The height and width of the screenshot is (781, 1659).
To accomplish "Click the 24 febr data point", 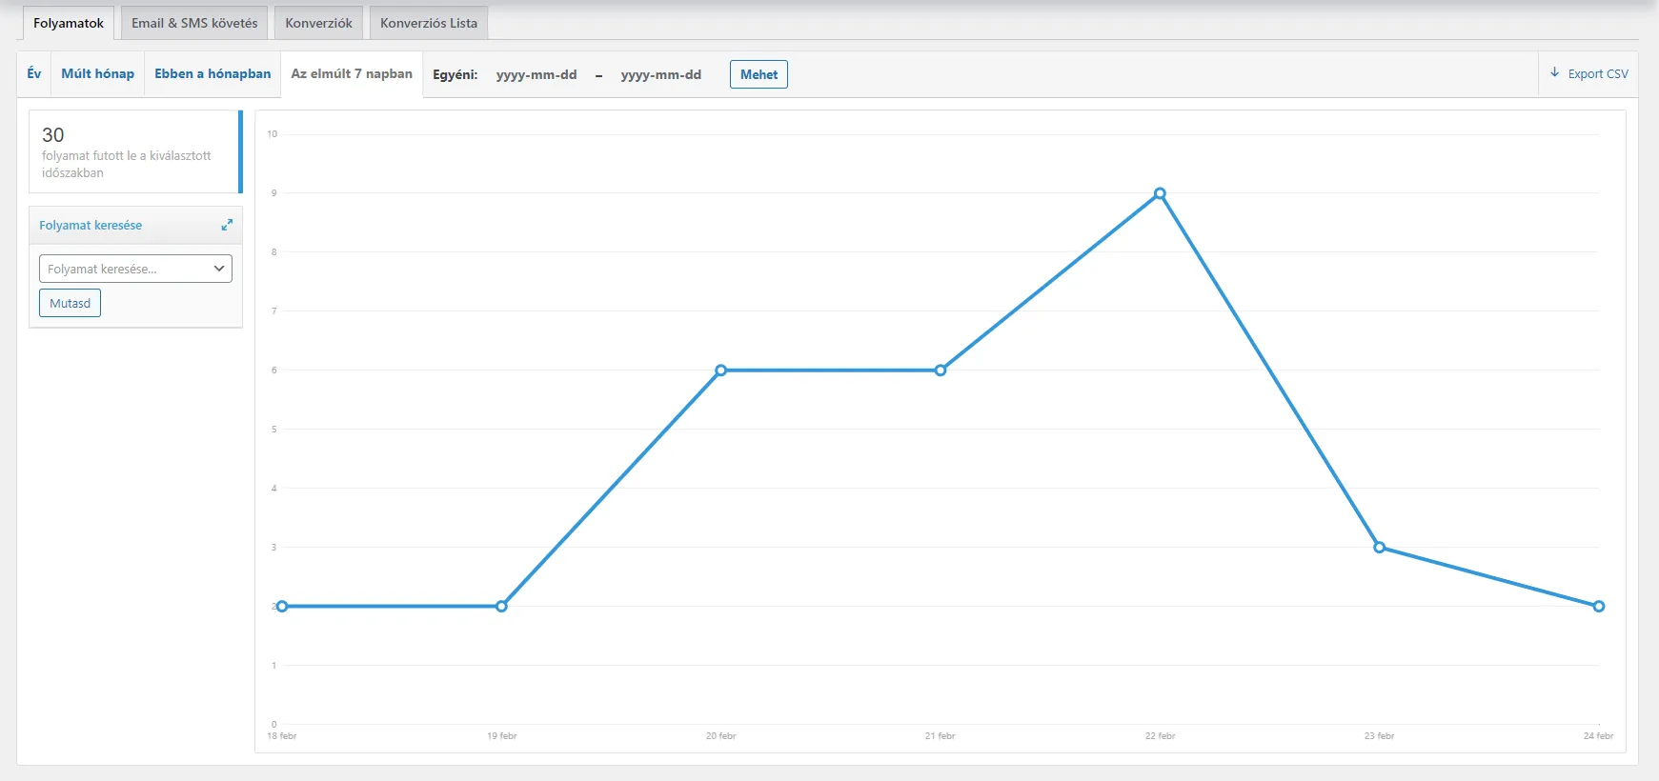I will point(1599,606).
